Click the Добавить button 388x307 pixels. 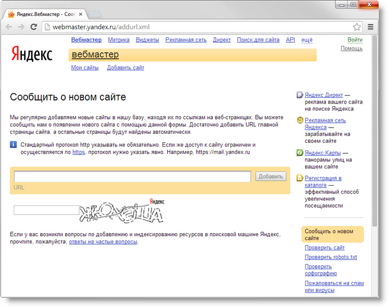pyautogui.click(x=271, y=176)
